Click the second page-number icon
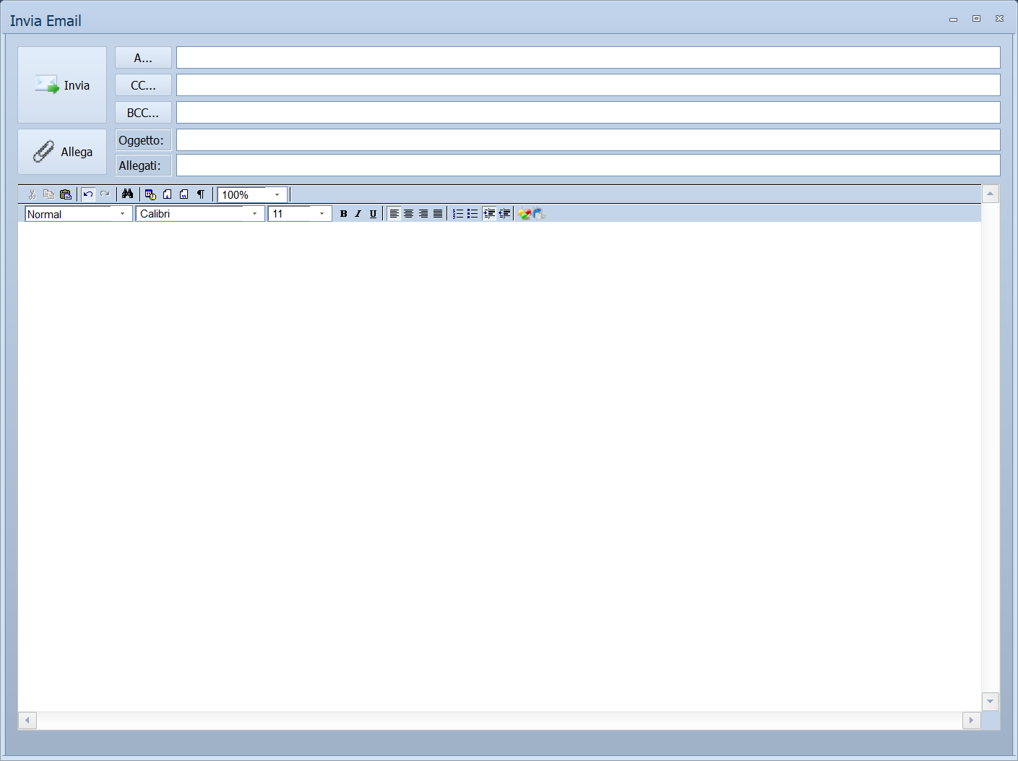 184,194
